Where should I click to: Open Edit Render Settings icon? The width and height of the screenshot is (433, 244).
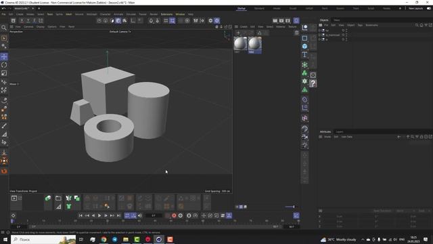tap(288, 20)
